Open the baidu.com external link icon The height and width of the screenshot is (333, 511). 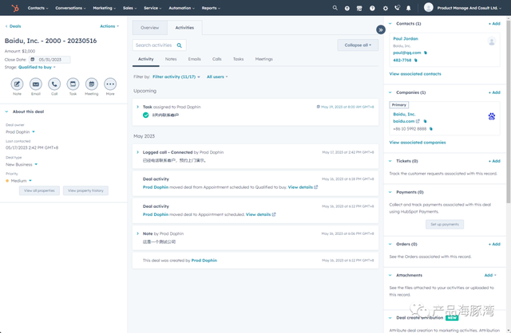coord(418,121)
